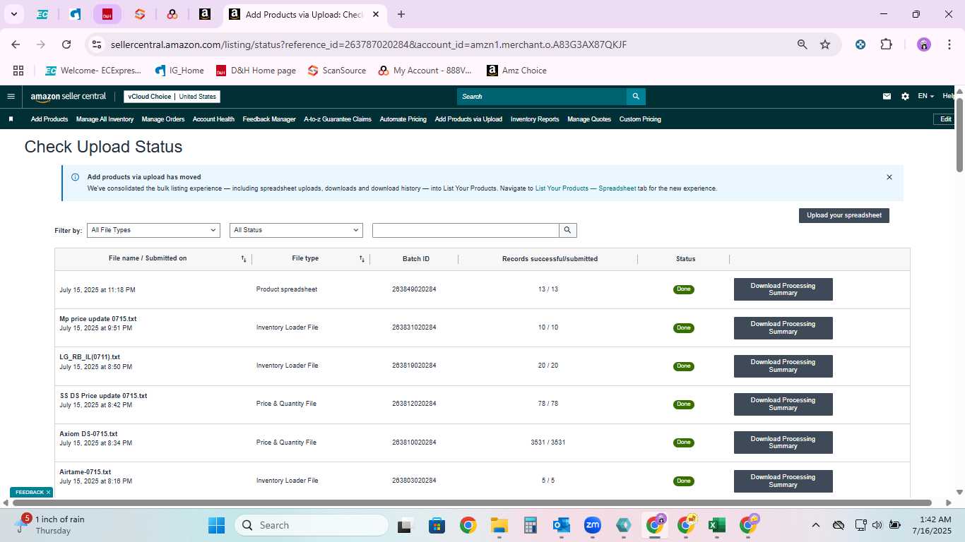Click Upload your spreadsheet button
This screenshot has height=542, width=965.
(x=844, y=215)
